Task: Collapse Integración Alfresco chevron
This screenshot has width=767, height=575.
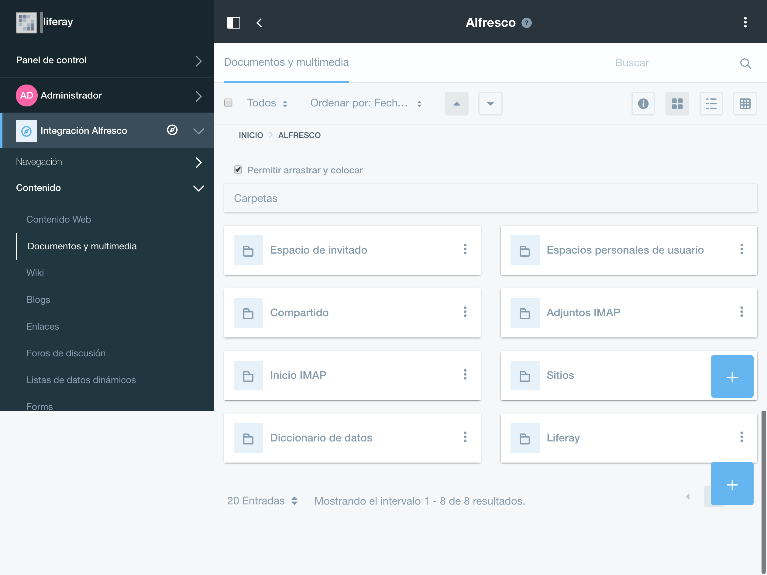Action: click(x=198, y=131)
